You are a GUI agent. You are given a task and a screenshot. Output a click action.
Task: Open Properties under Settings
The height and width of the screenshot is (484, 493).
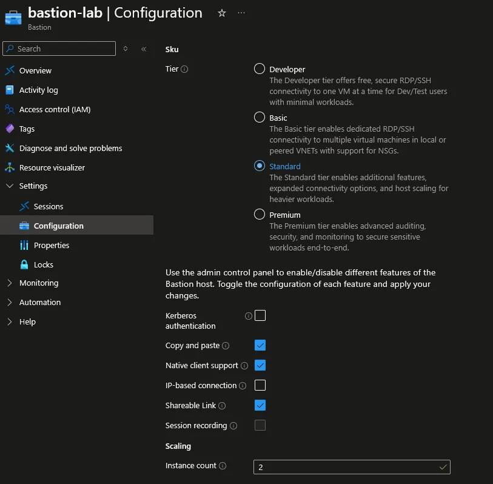[x=52, y=245]
